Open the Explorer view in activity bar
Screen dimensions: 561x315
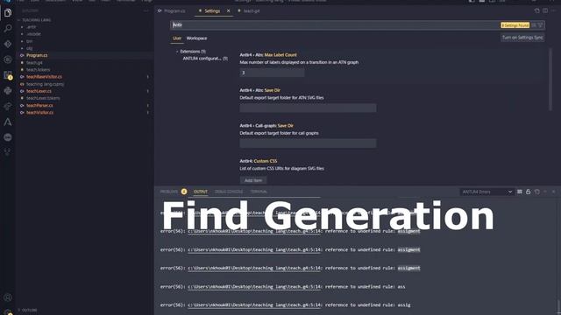click(x=8, y=13)
